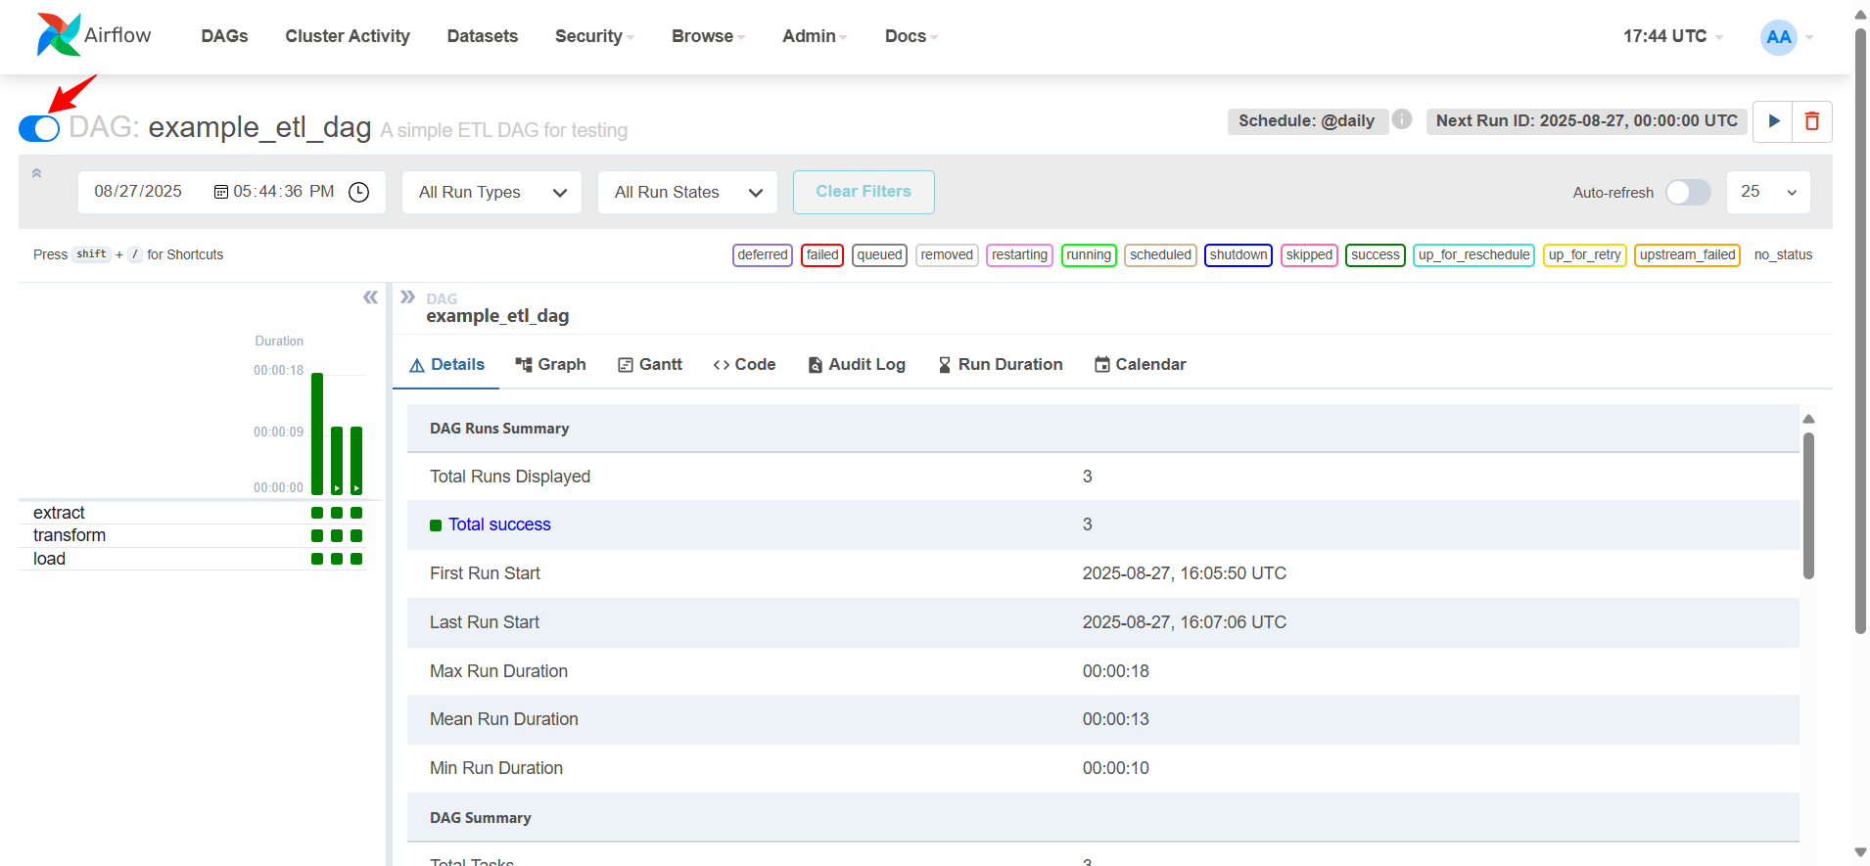Open the All Run Types dropdown
The width and height of the screenshot is (1870, 866).
coord(492,192)
